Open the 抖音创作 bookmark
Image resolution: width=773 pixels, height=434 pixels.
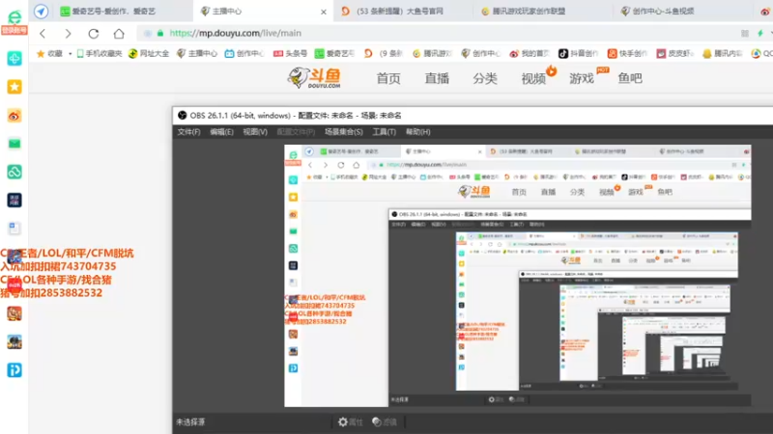[x=578, y=54]
